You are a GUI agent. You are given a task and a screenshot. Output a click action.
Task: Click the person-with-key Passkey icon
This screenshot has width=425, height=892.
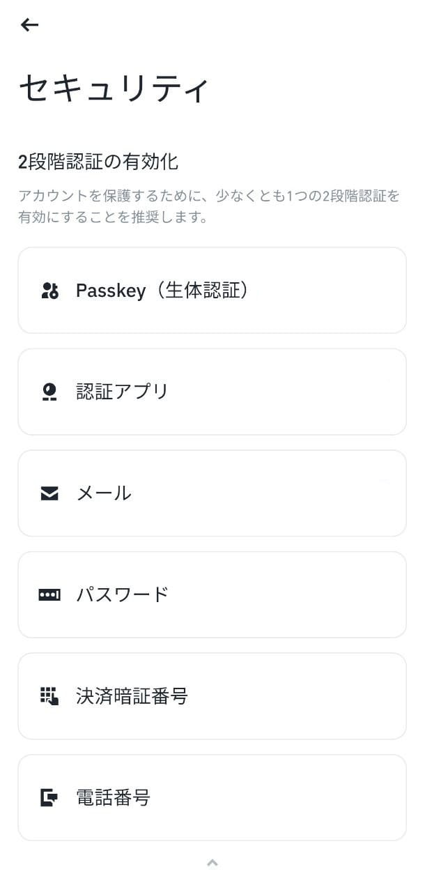pyautogui.click(x=48, y=291)
